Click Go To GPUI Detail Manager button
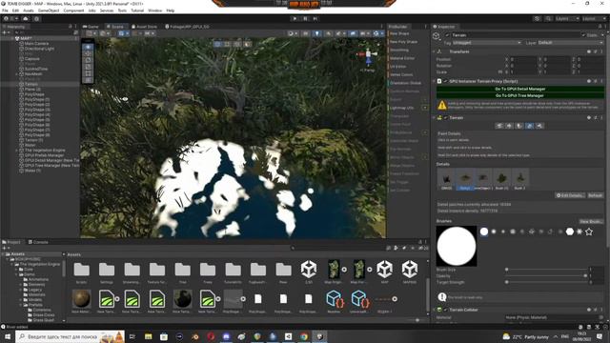The height and width of the screenshot is (343, 610). click(520, 89)
